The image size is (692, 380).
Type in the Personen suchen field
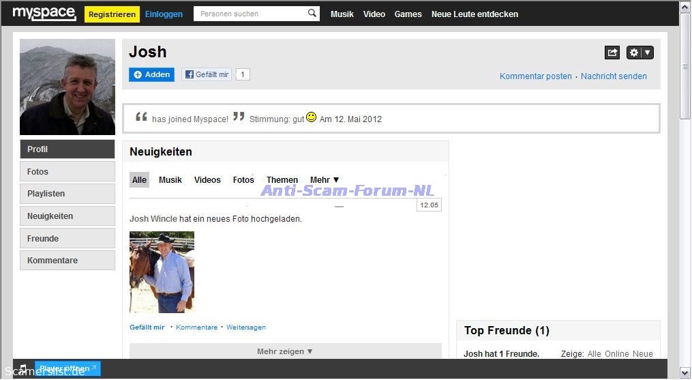[x=250, y=14]
